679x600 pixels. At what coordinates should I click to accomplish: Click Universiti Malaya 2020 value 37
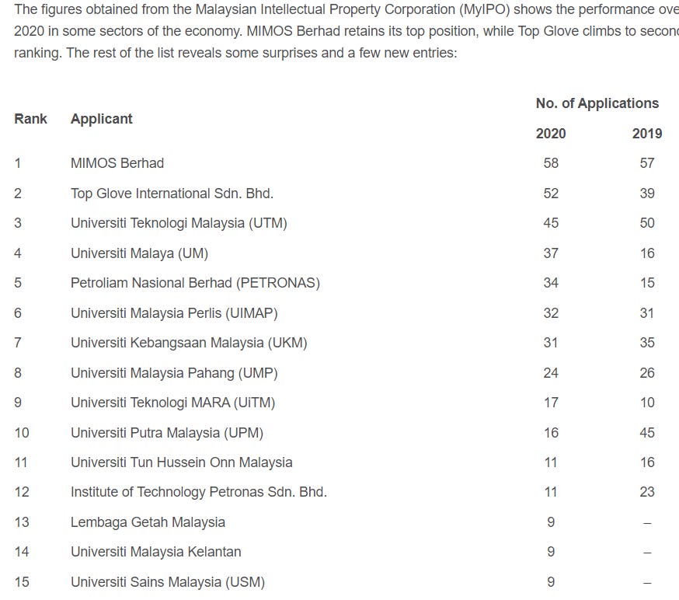click(x=551, y=253)
